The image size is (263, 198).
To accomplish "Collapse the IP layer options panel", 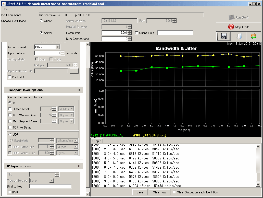I will coord(79,166).
